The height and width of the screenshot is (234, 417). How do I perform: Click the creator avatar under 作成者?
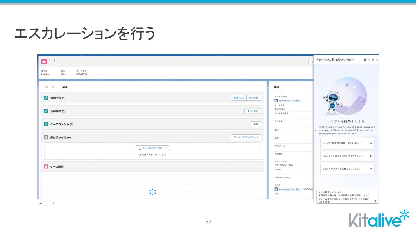(x=276, y=189)
